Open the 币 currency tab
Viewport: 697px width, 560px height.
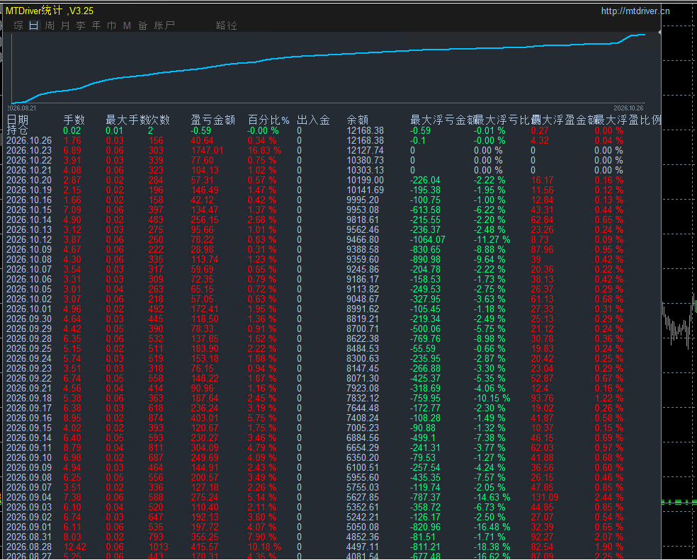tap(112, 25)
